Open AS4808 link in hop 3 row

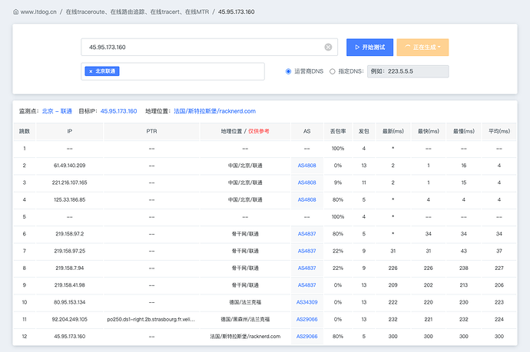[x=307, y=183]
